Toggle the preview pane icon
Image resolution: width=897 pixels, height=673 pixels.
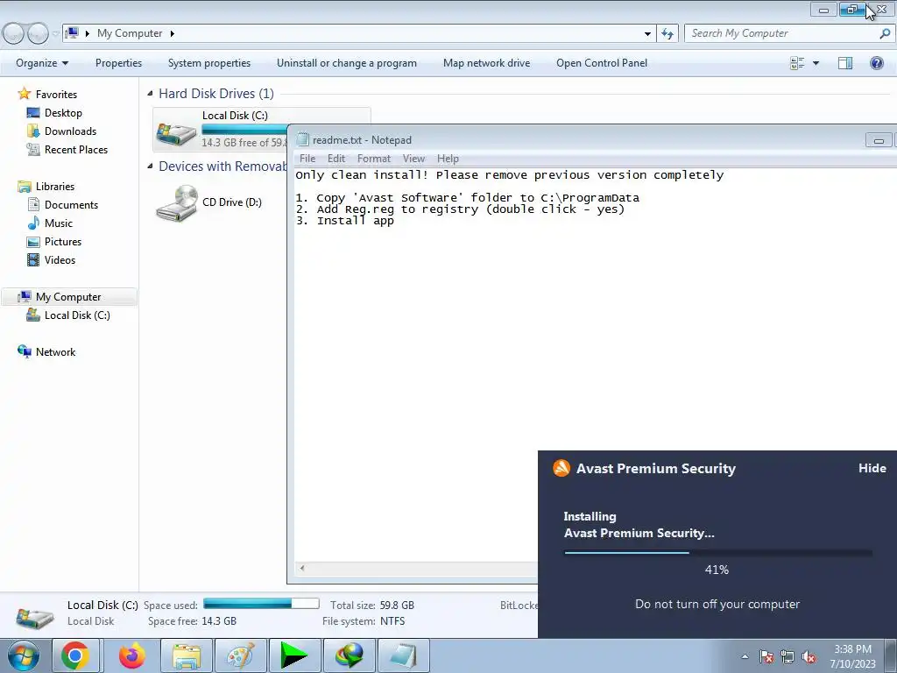[845, 63]
